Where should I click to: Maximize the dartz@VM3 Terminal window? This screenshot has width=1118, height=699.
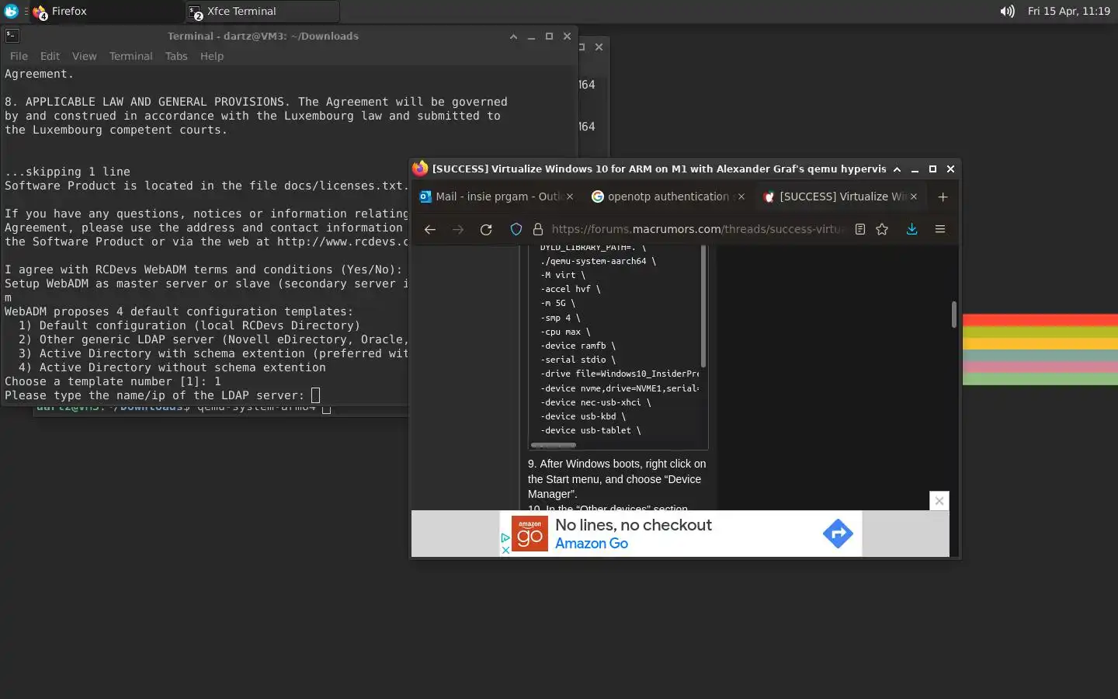549,37
